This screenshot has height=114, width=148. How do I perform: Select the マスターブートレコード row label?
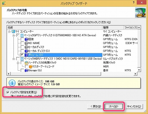(43, 67)
